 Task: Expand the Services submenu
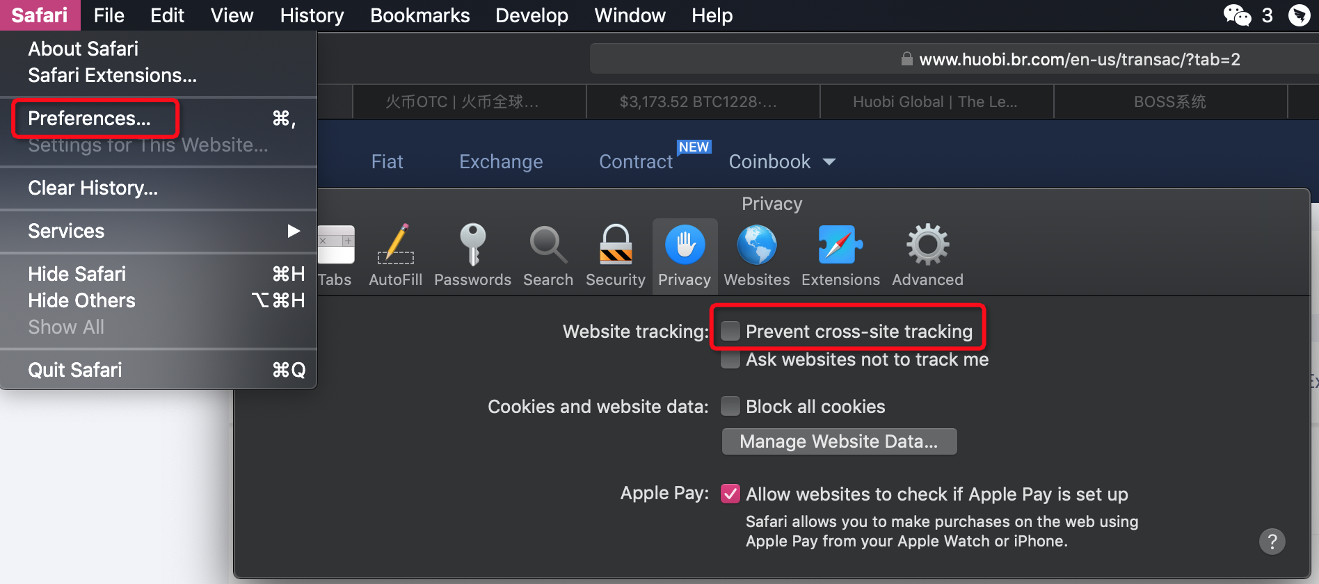(159, 231)
